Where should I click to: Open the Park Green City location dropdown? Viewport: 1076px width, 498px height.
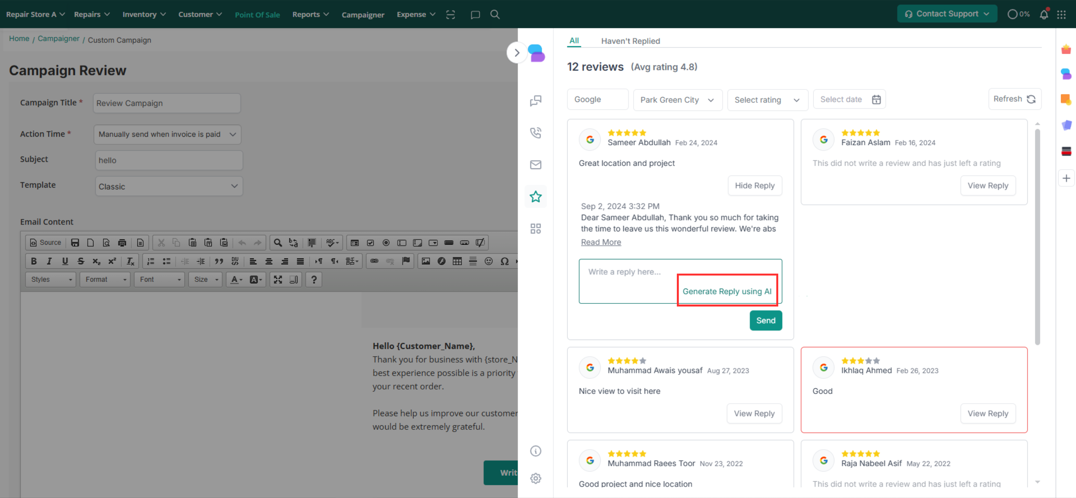[677, 100]
